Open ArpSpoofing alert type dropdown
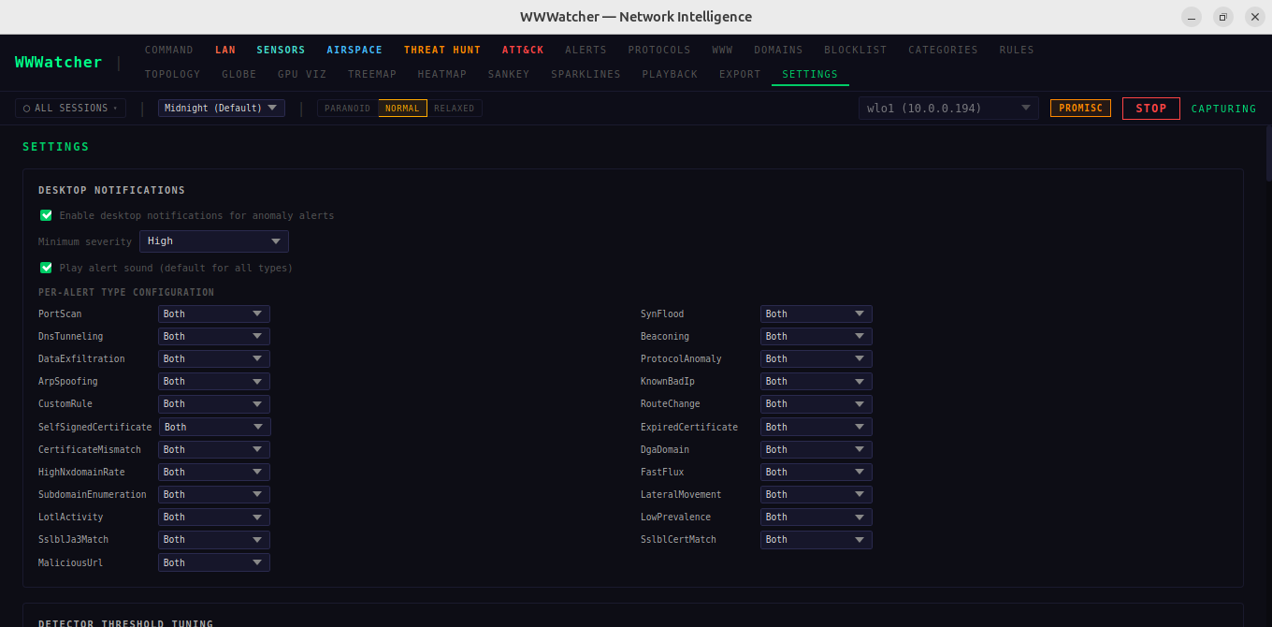This screenshot has height=627, width=1272. pos(214,381)
